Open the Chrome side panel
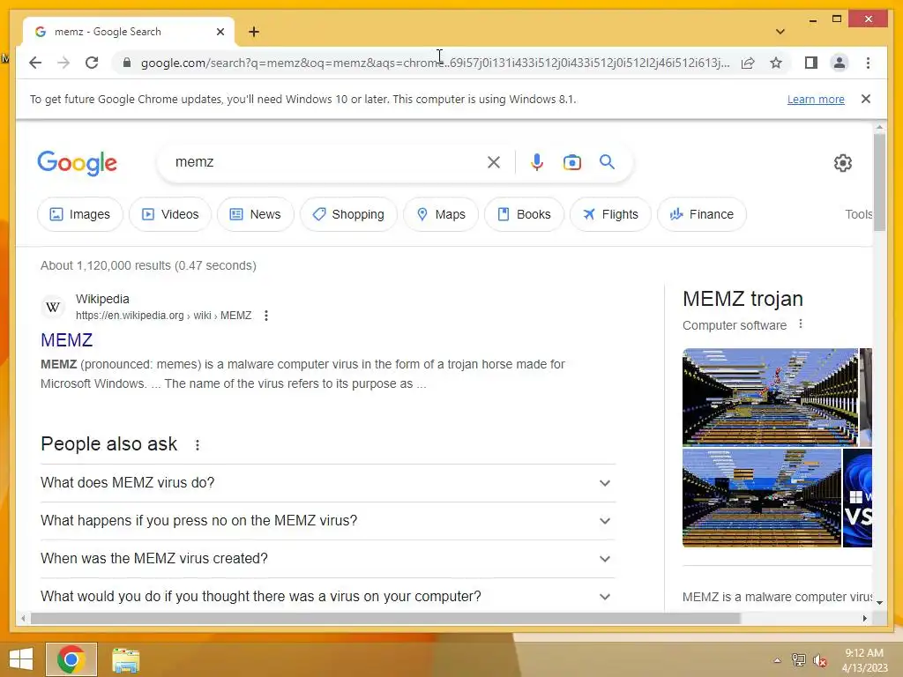Screen dimensions: 903x677 pos(811,63)
